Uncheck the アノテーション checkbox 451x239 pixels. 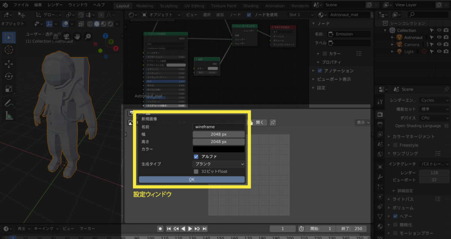320,71
